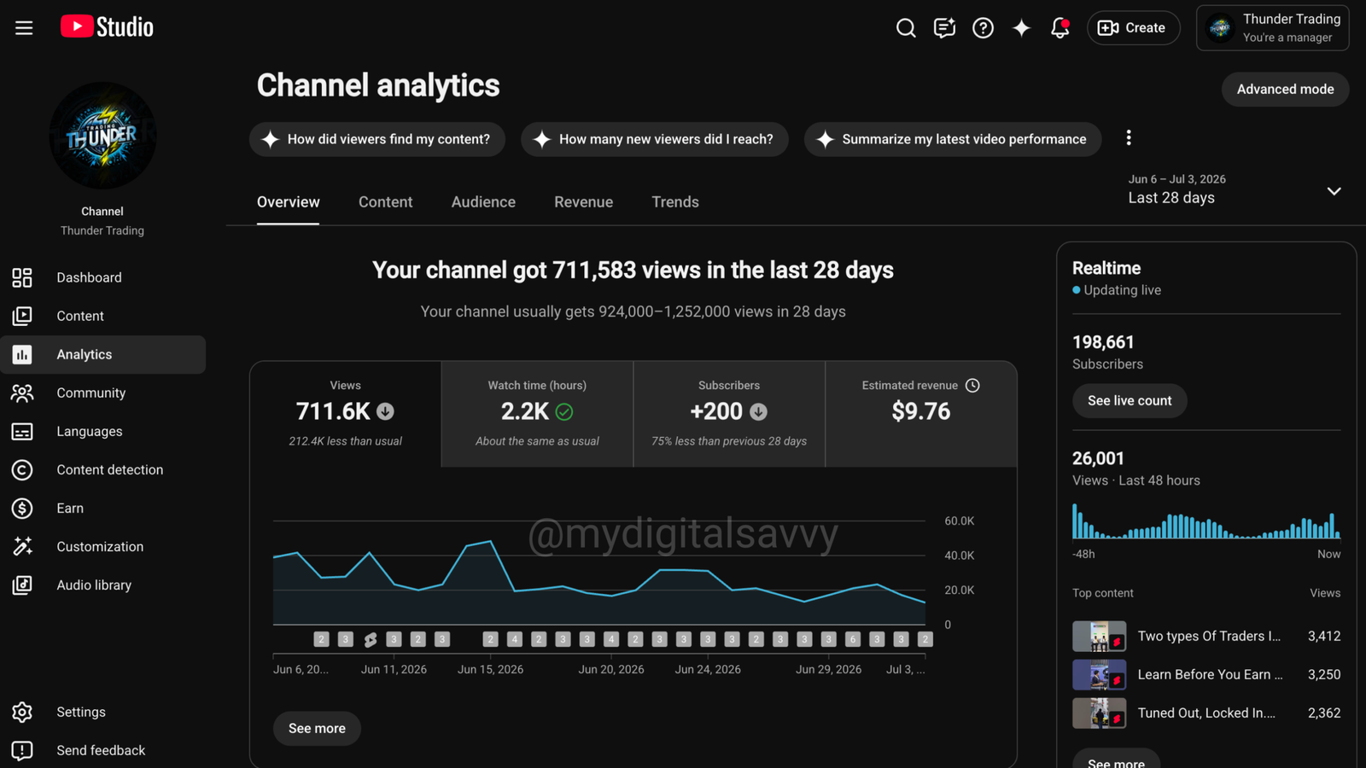Screen dimensions: 1366x768
Task: Click the Advanced mode button
Action: coord(1285,89)
